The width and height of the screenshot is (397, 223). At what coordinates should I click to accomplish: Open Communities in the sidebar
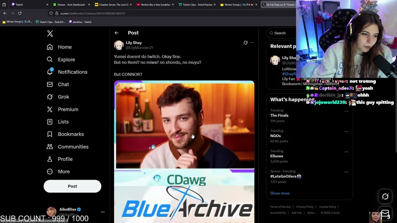(67, 146)
